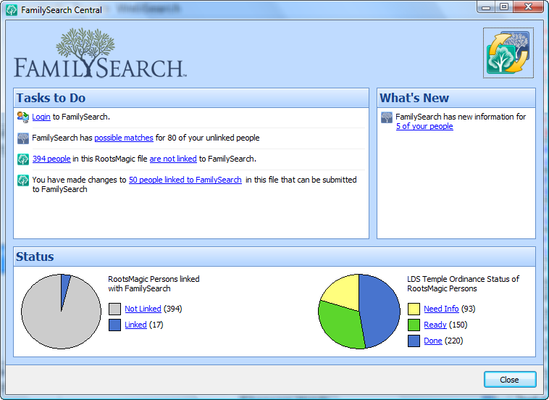Click the large blue slice of ordinance pie chart
This screenshot has width=549, height=400.
click(380, 312)
